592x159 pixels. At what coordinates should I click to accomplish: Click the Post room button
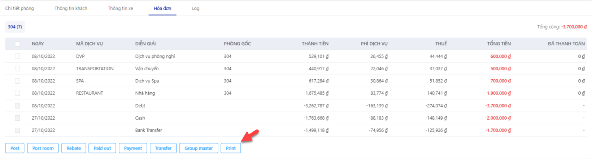pos(43,148)
